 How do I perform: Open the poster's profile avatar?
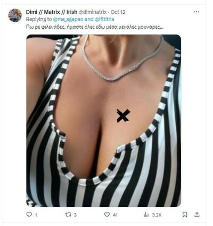pos(15,15)
